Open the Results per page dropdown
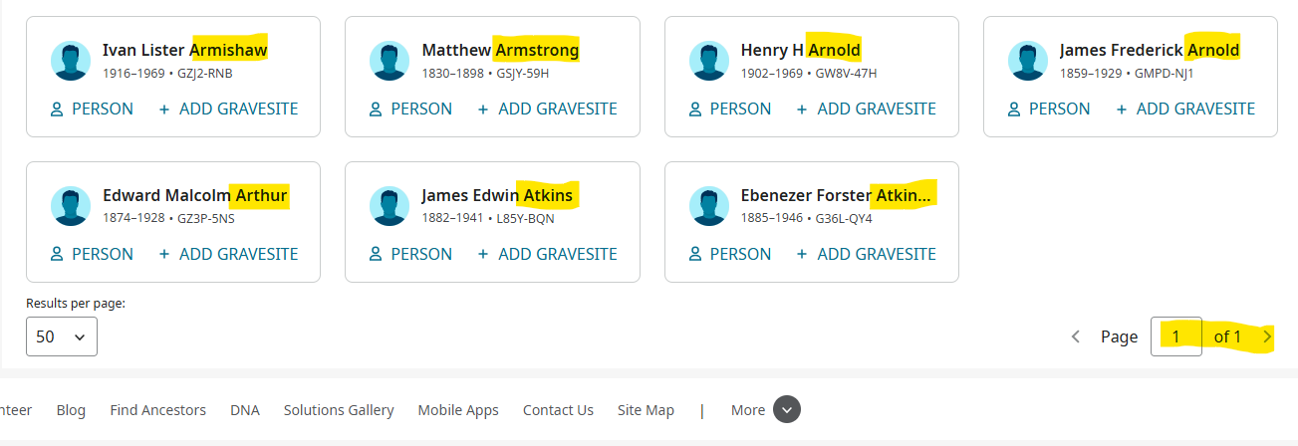The height and width of the screenshot is (446, 1298). (x=62, y=336)
